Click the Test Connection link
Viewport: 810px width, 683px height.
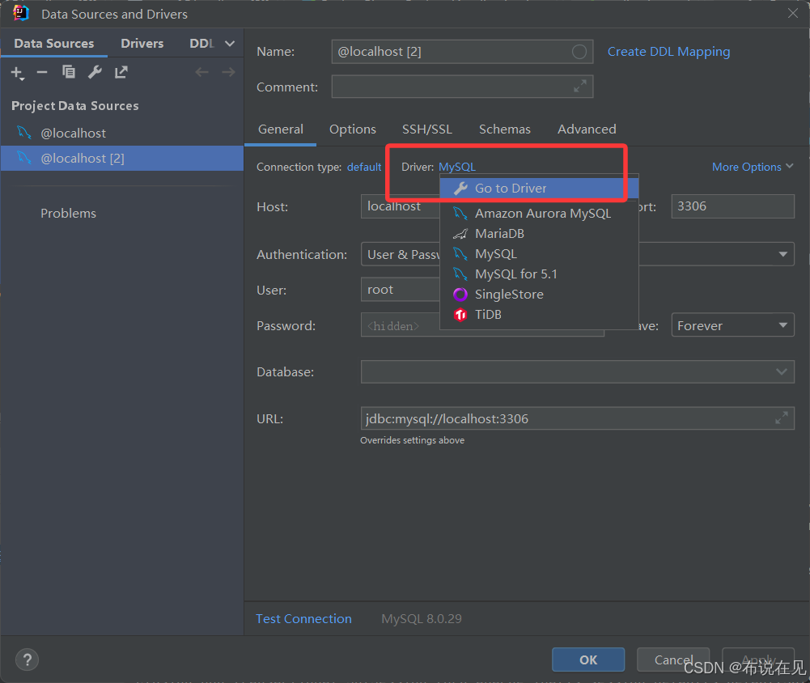coord(303,618)
